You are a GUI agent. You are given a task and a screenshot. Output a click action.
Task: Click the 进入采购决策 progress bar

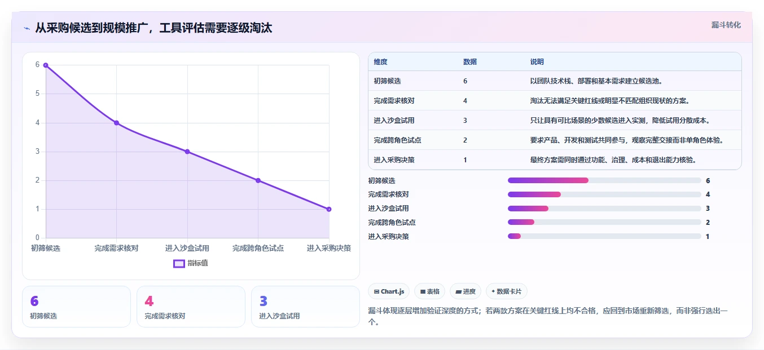604,236
